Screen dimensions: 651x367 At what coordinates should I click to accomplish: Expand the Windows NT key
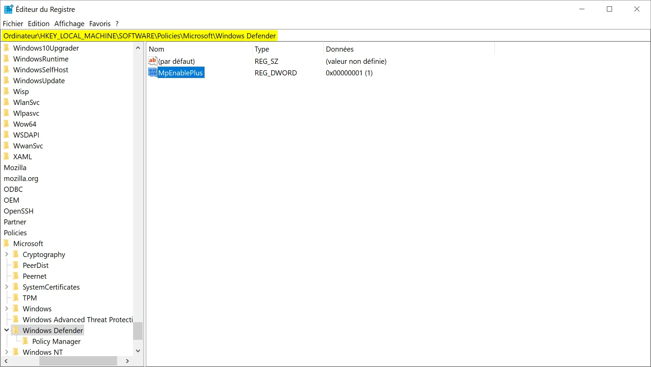(x=6, y=352)
